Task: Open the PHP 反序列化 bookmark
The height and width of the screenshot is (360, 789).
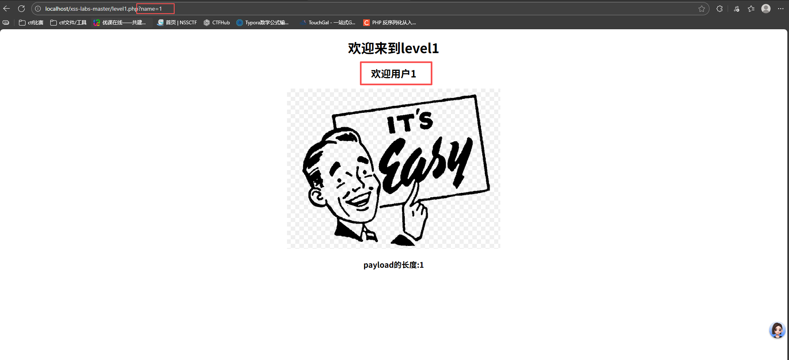Action: coord(390,23)
